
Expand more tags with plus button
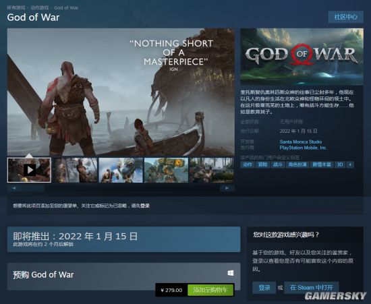pyautogui.click(x=350, y=164)
